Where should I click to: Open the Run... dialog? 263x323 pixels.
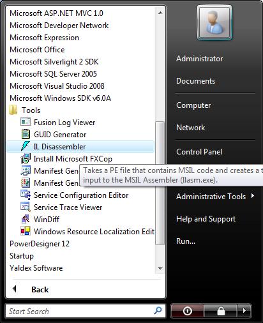[186, 241]
